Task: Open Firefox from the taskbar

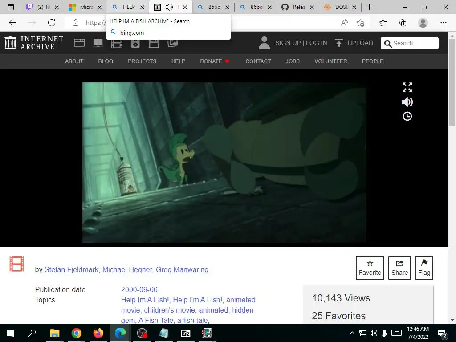Action: [98, 333]
